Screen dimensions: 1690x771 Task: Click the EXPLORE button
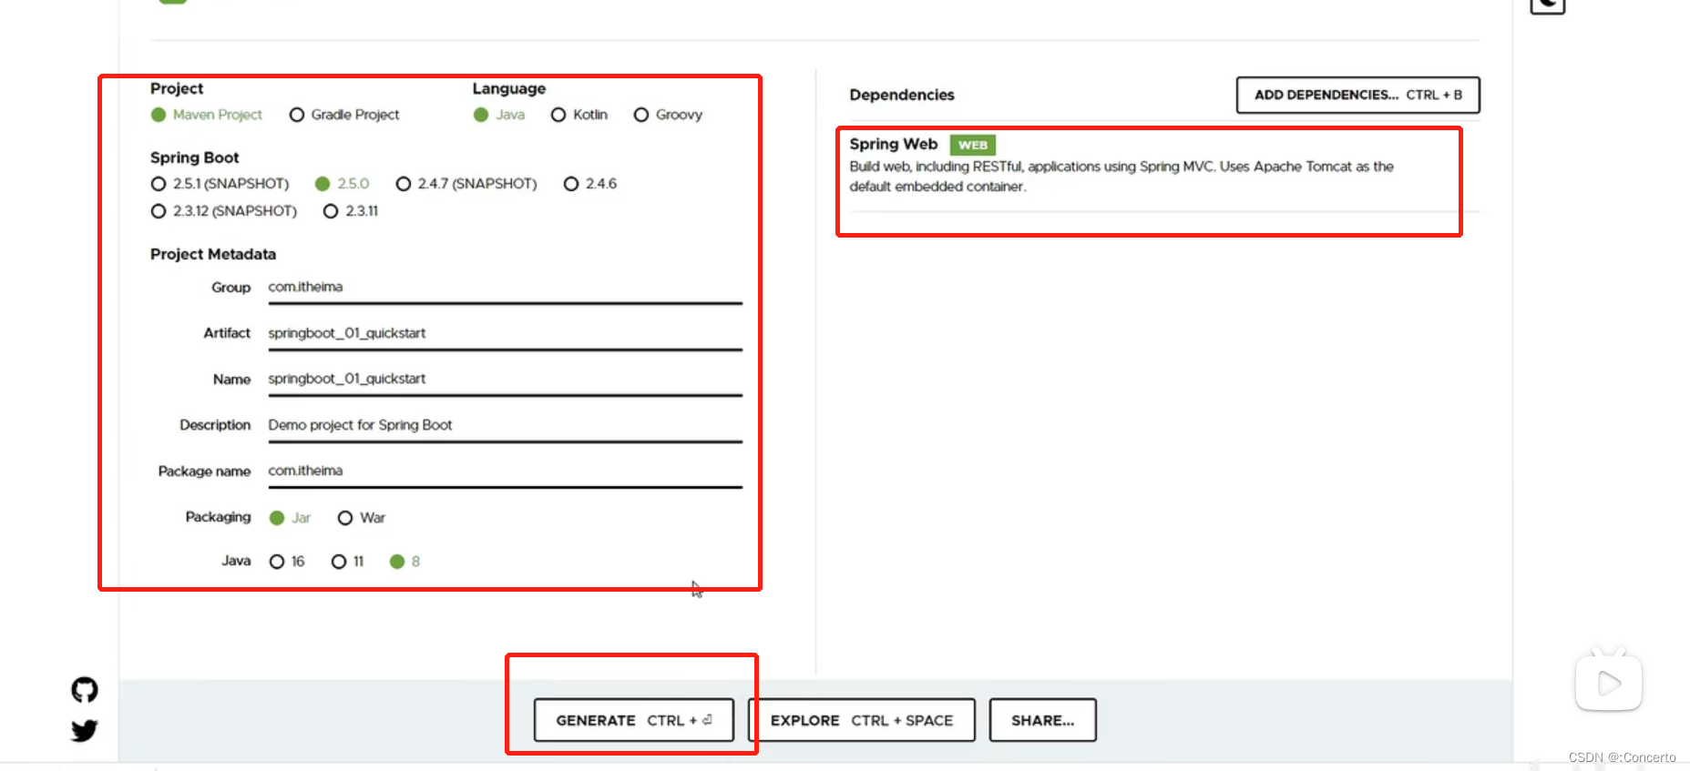coord(862,720)
